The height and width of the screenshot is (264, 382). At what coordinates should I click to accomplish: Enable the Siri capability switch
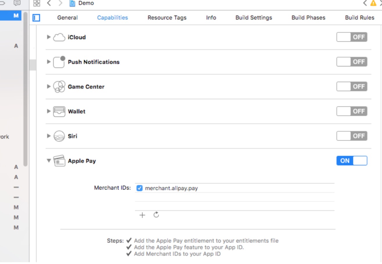click(352, 136)
